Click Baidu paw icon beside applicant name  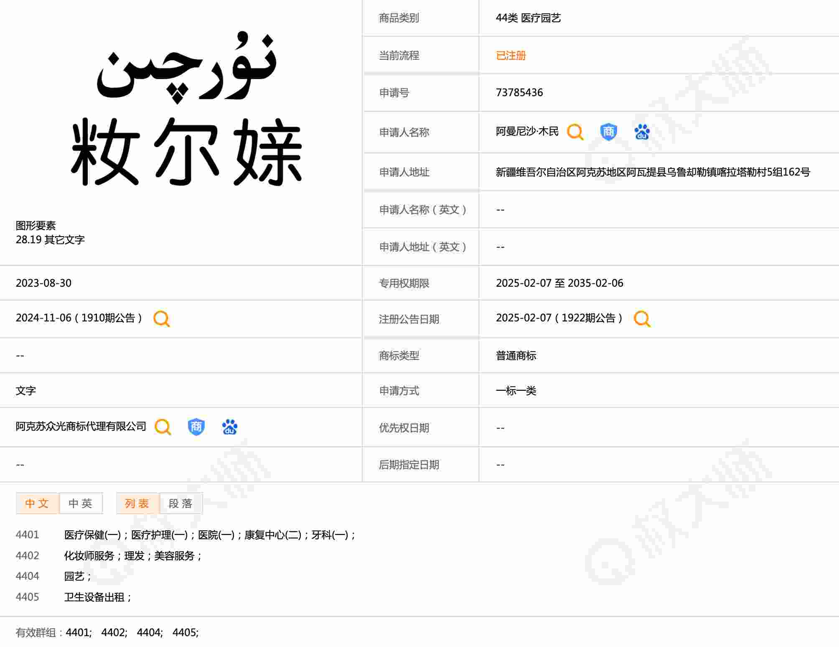642,132
